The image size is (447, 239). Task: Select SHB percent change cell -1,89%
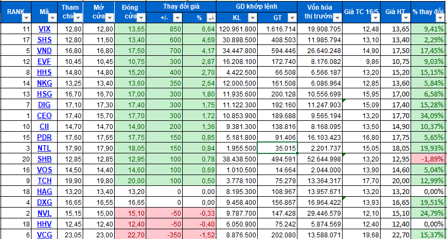pos(428,159)
